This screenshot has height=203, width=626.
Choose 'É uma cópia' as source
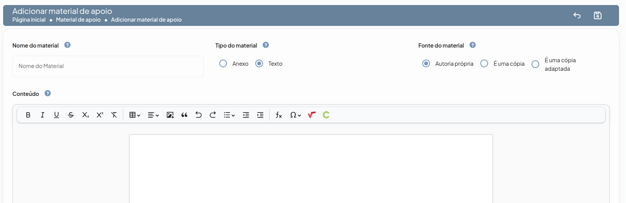484,63
